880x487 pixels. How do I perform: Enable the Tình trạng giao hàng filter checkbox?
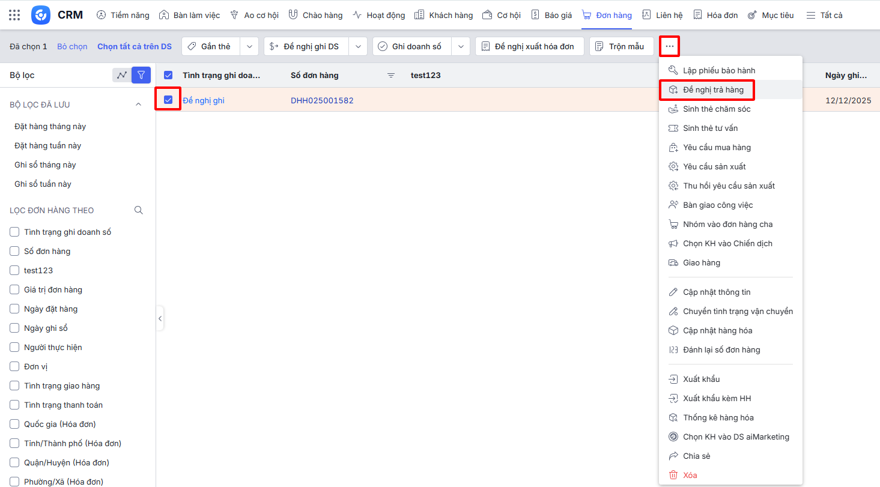point(15,386)
